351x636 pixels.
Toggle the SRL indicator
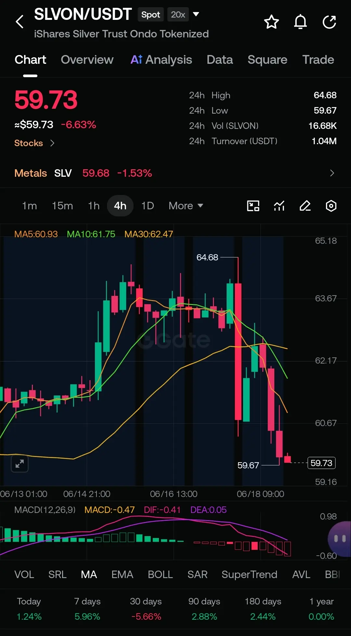tap(58, 574)
